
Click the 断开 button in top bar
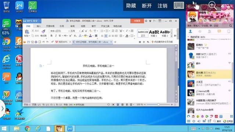(x=147, y=6)
